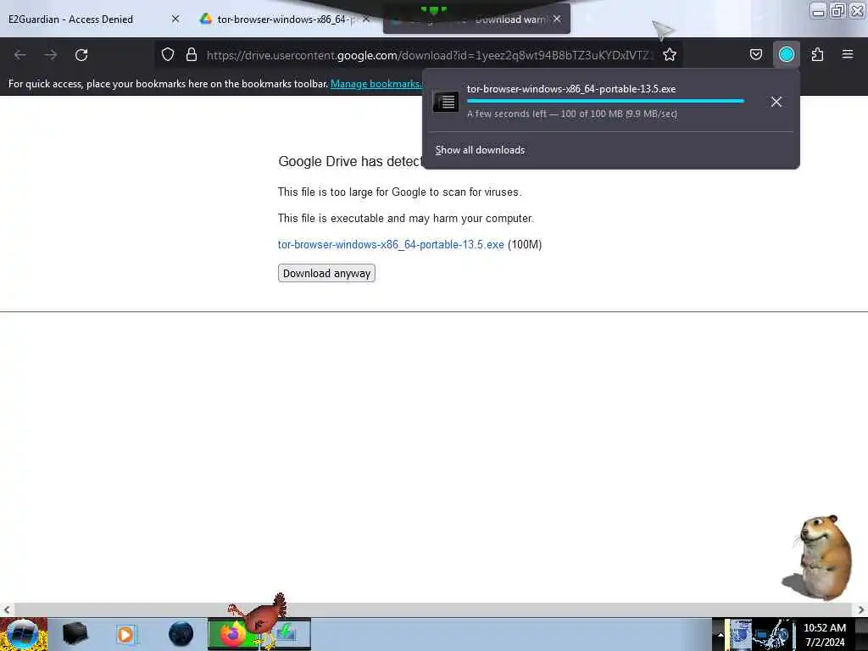Image resolution: width=868 pixels, height=651 pixels.
Task: Toggle the Downloads toolbar button
Action: pyautogui.click(x=786, y=54)
